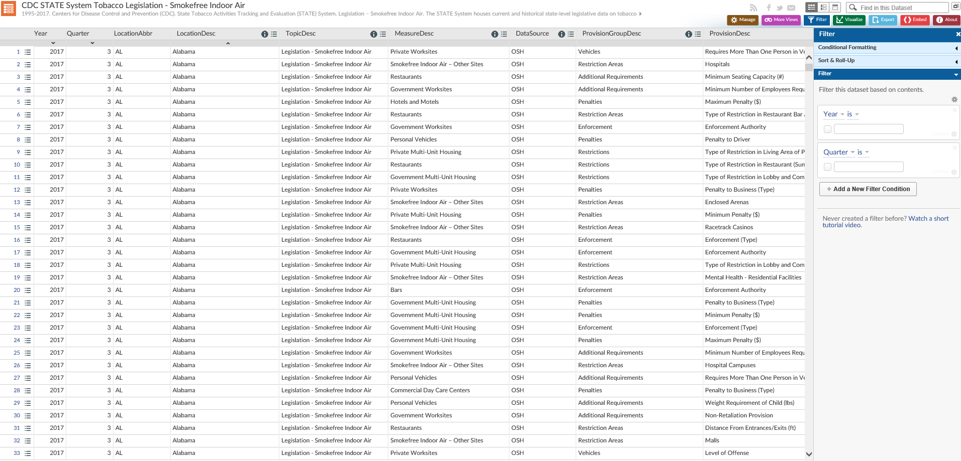The width and height of the screenshot is (961, 461).
Task: Show LocationDesc column info
Action: (265, 34)
